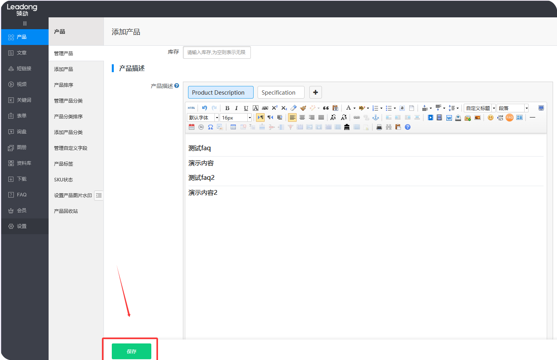Click the 库存 stock input field
The image size is (557, 360).
point(217,52)
